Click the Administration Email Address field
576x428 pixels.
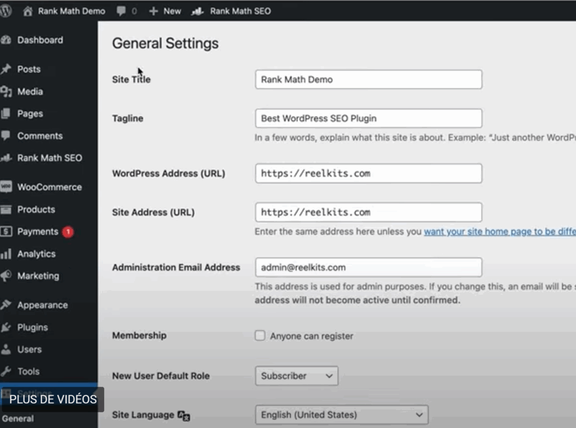point(368,267)
